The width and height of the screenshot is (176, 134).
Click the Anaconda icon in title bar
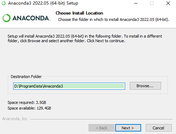4,3
